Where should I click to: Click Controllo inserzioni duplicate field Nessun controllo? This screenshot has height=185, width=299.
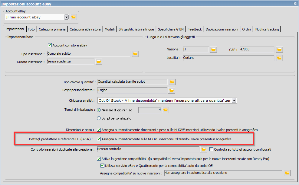148,149
